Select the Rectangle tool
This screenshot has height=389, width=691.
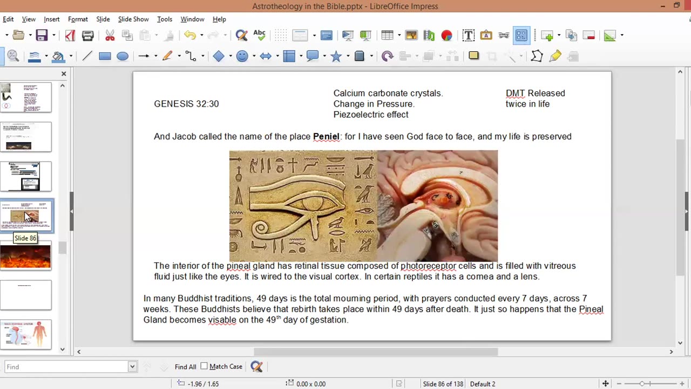pos(105,56)
